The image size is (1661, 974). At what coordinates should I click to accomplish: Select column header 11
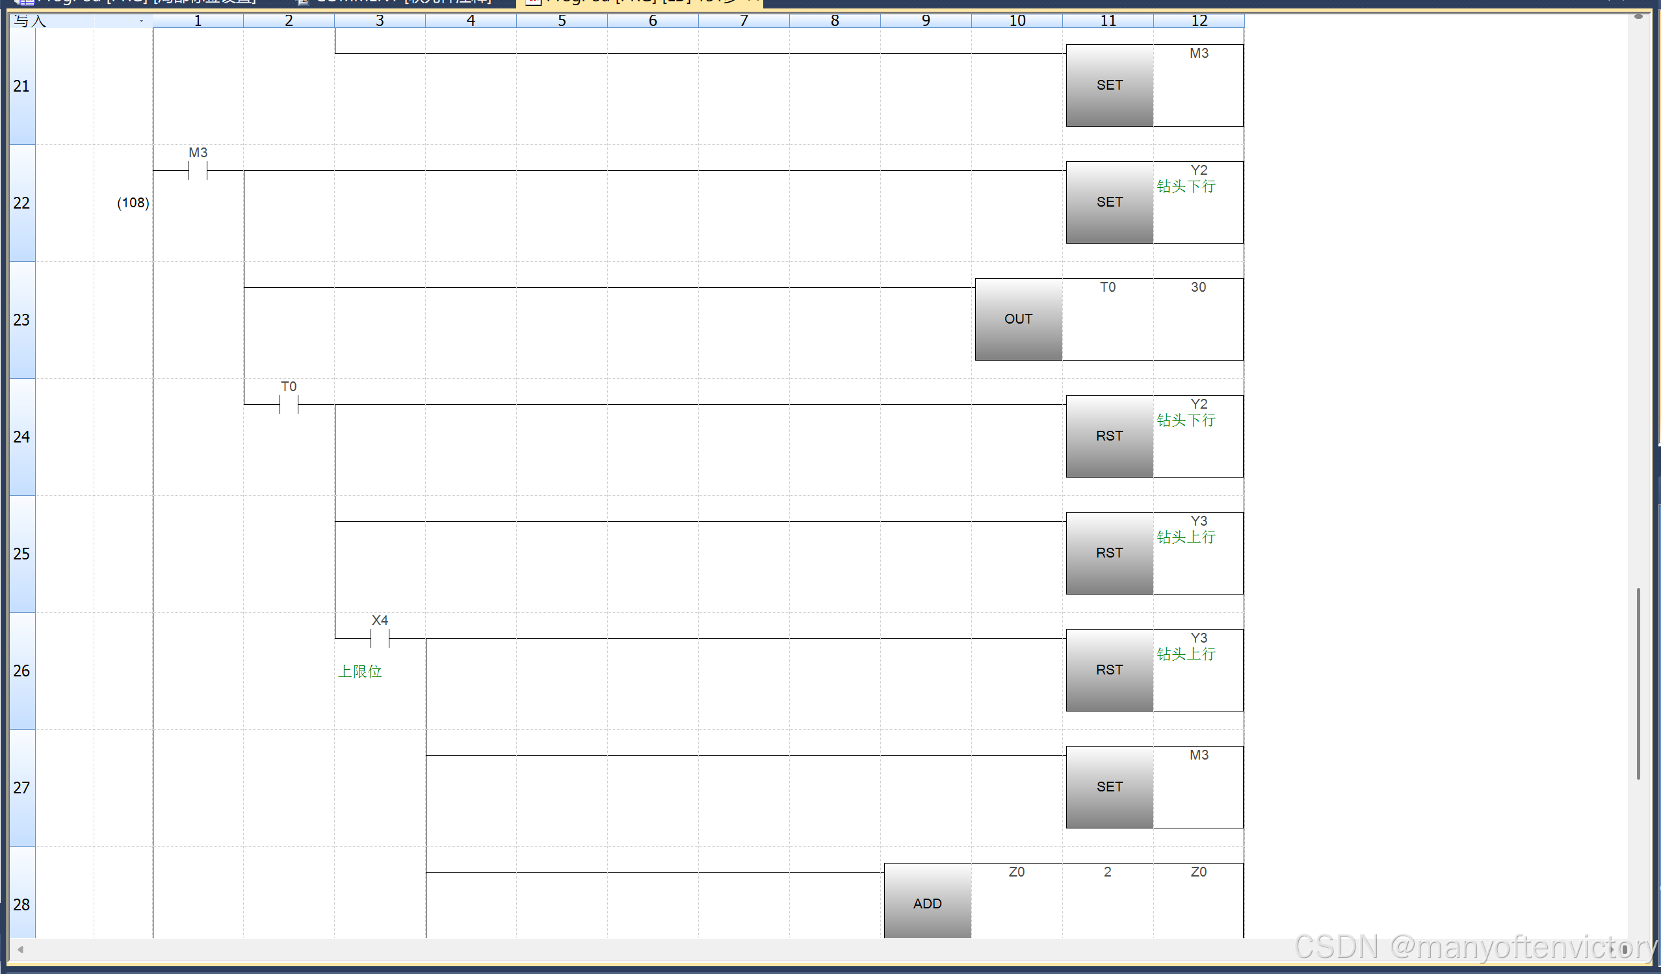(1107, 20)
